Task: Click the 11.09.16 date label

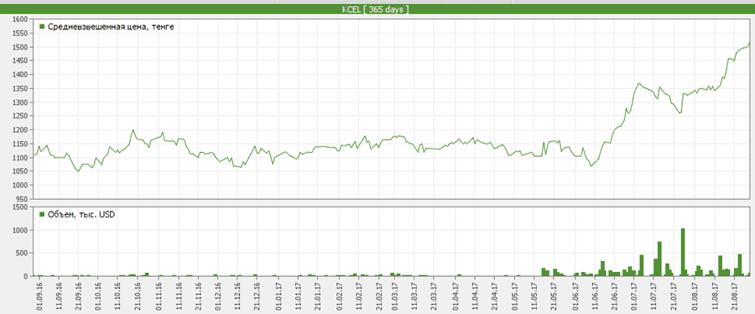Action: [x=59, y=296]
